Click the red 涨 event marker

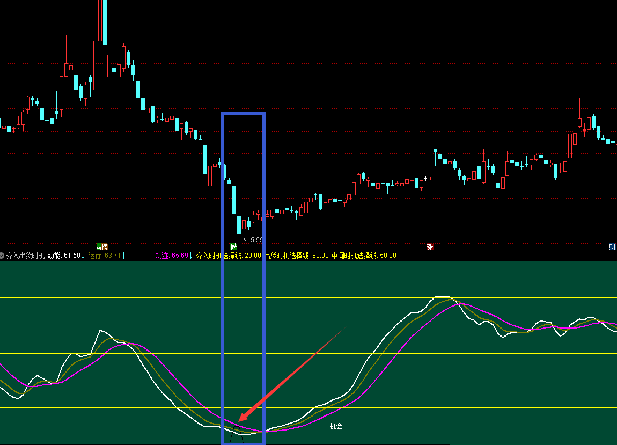click(x=430, y=247)
